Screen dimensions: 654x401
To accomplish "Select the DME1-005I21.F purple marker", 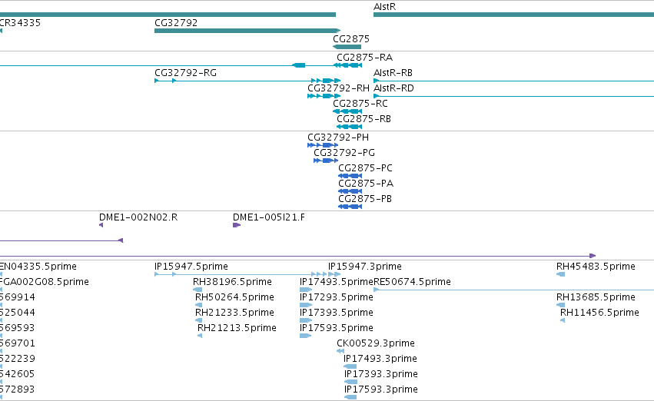I will pyautogui.click(x=237, y=225).
